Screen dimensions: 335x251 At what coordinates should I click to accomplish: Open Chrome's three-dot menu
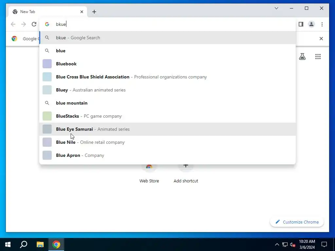click(x=322, y=24)
